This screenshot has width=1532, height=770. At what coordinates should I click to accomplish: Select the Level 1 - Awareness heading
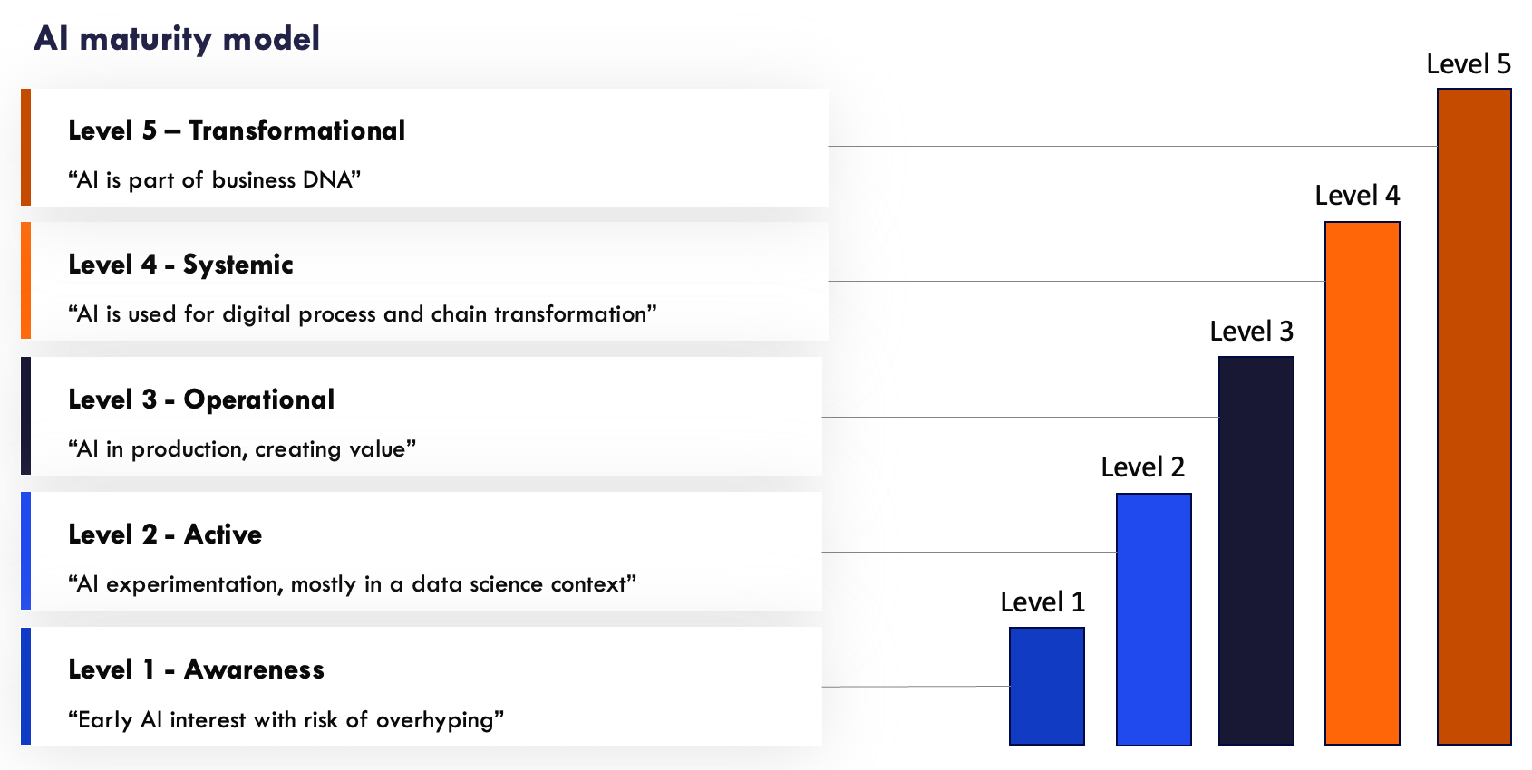coord(196,669)
